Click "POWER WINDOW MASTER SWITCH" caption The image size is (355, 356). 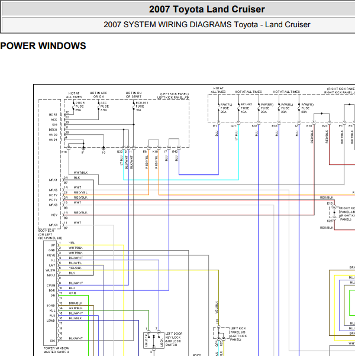56,350
